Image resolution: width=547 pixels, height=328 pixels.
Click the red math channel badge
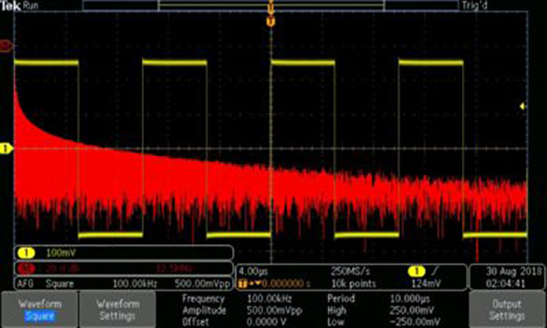[x=27, y=268]
